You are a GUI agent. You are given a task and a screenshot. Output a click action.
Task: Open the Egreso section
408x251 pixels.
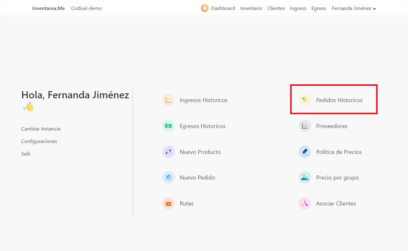pos(319,8)
